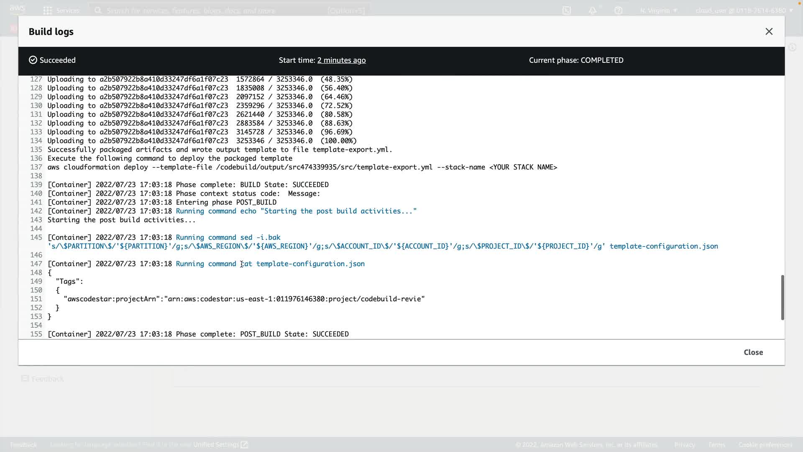Click the X icon of Build logs
Screen dimensions: 803x452
[769, 32]
